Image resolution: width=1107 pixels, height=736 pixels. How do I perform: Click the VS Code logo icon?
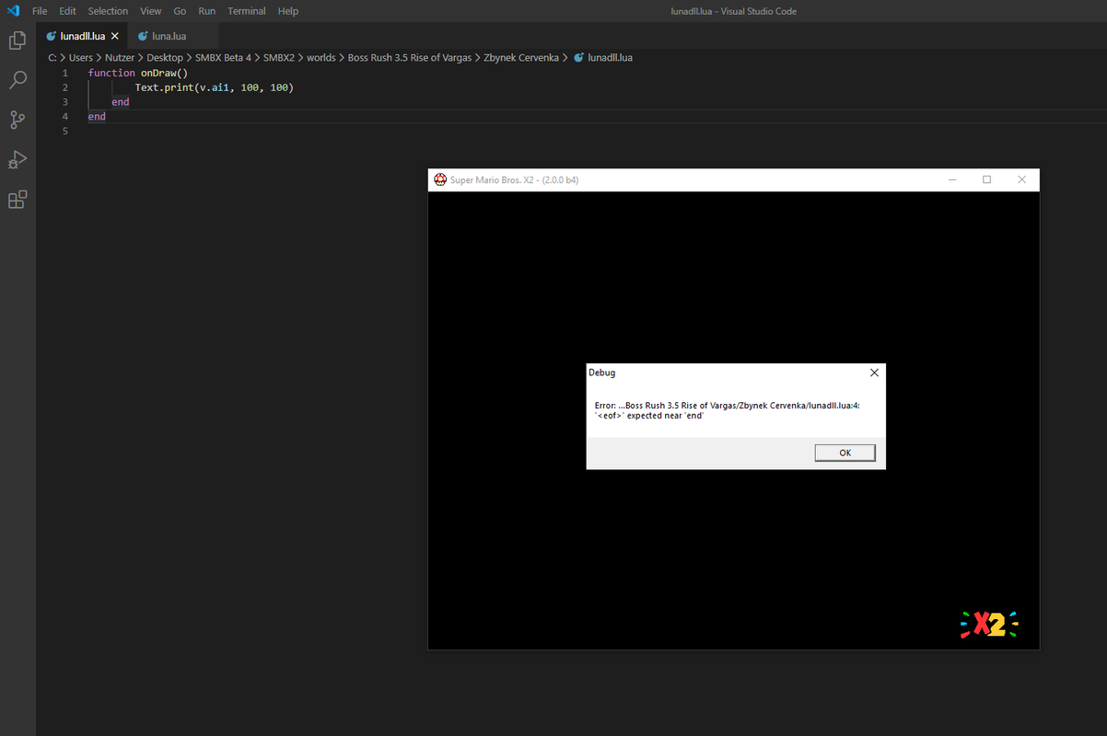click(x=13, y=11)
